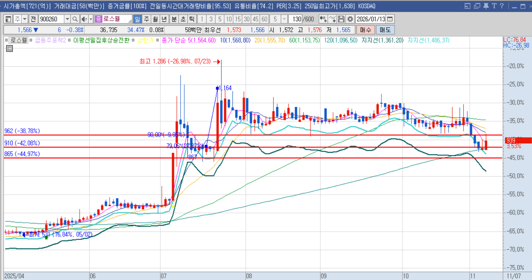
Task: Save chart settings with floppy icon
Action: pyautogui.click(x=341, y=19)
